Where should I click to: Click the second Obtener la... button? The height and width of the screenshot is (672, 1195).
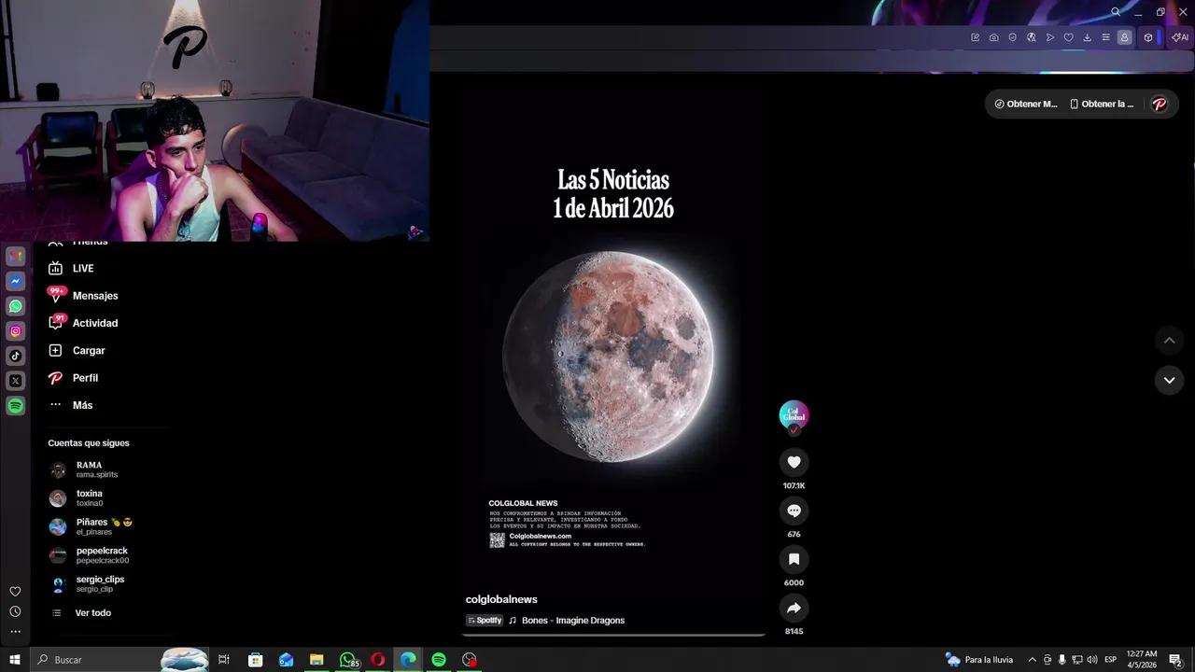1103,104
